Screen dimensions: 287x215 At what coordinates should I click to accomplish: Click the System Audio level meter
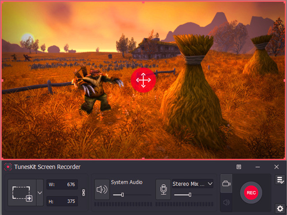tap(123, 204)
